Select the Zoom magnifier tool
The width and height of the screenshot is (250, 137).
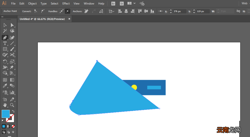point(12,105)
